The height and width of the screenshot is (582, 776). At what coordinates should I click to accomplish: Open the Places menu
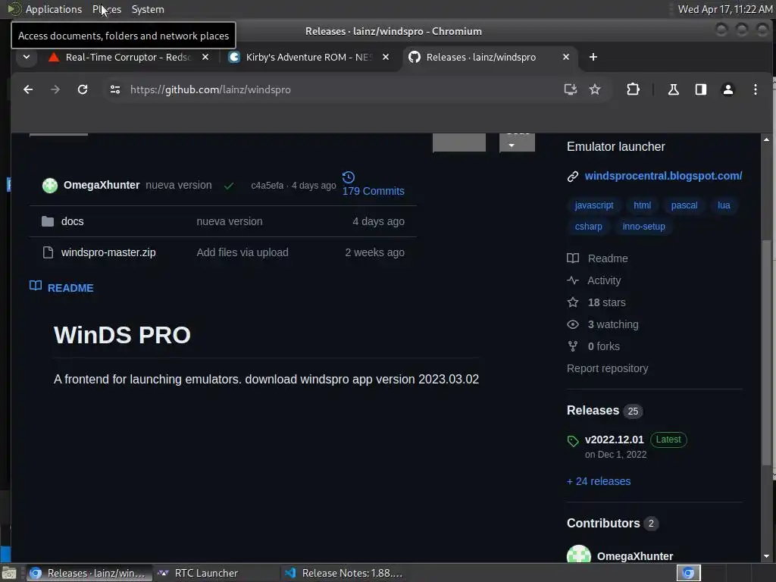tap(107, 9)
